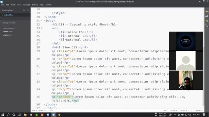Image resolution: width=209 pixels, height=117 pixels.
Task: Click the cursor position status text
Action: coord(39,110)
